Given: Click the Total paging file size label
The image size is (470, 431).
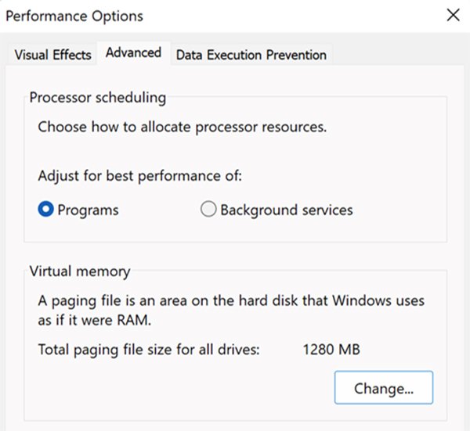Looking at the screenshot, I should coord(148,349).
